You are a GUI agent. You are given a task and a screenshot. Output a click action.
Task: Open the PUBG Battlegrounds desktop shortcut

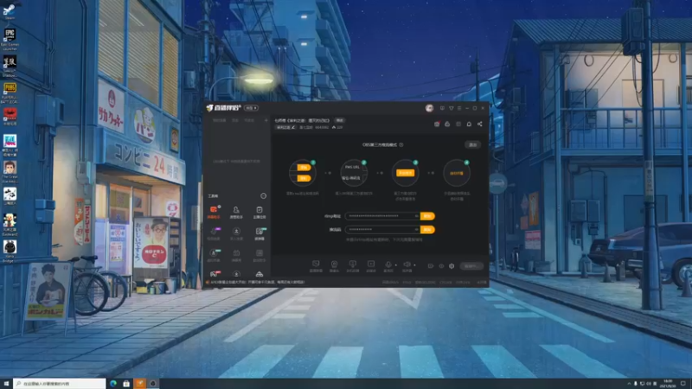(10, 92)
